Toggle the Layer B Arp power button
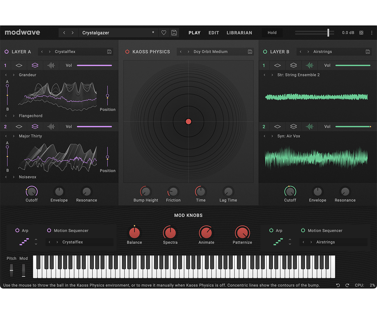Screen dimensions: 377x314 (271, 230)
